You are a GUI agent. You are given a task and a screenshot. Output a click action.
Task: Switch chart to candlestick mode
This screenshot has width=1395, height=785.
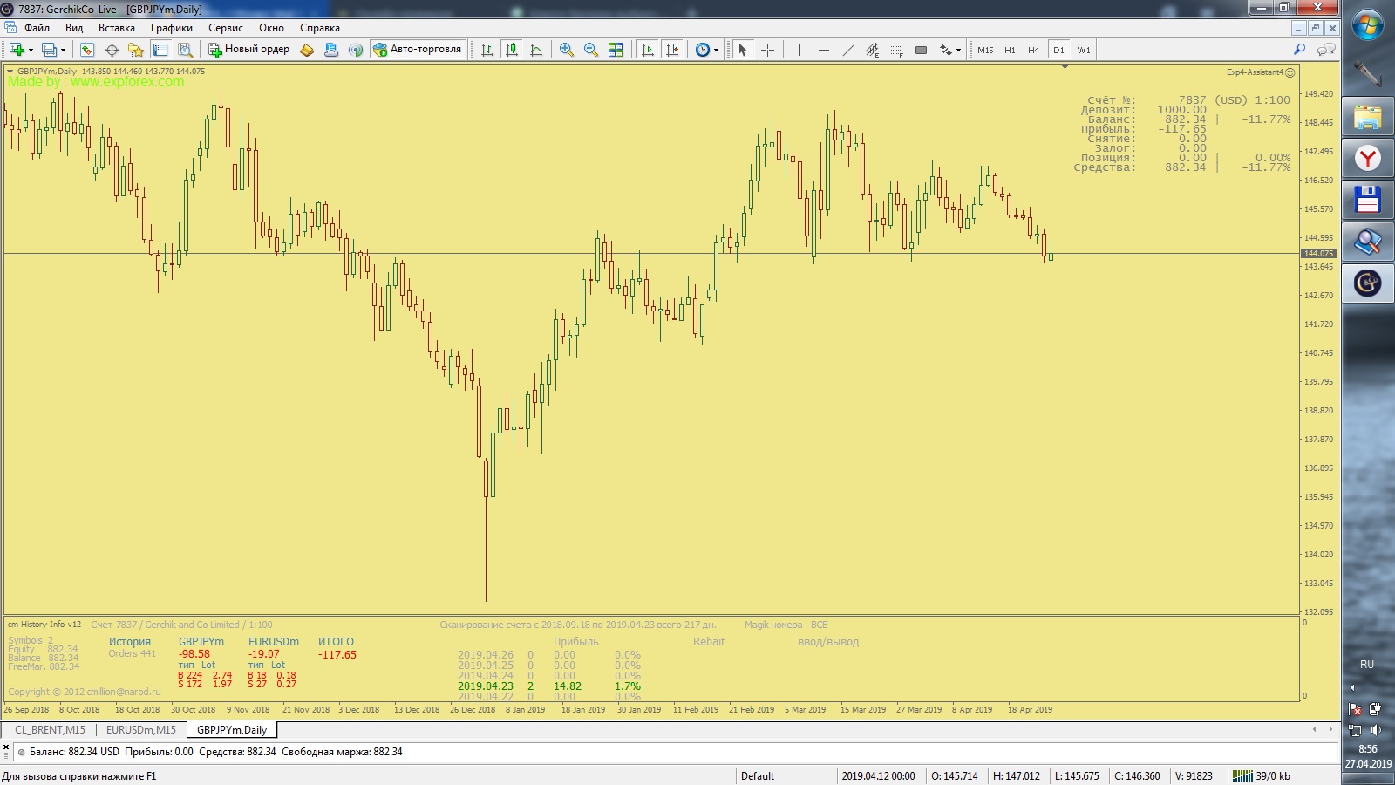[512, 50]
